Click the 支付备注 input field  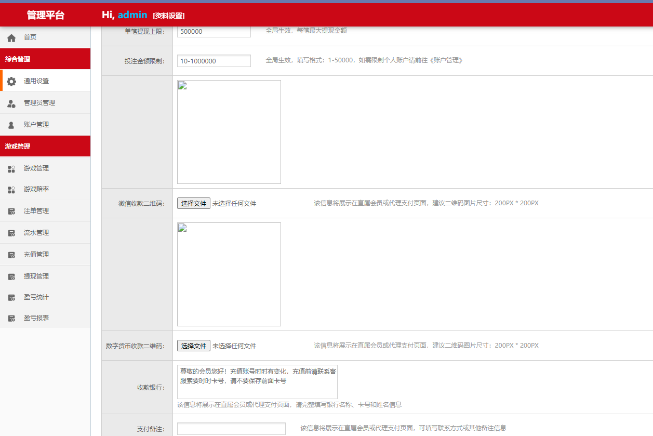pyautogui.click(x=231, y=429)
